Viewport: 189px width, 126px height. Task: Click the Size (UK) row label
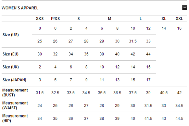pos(11,67)
